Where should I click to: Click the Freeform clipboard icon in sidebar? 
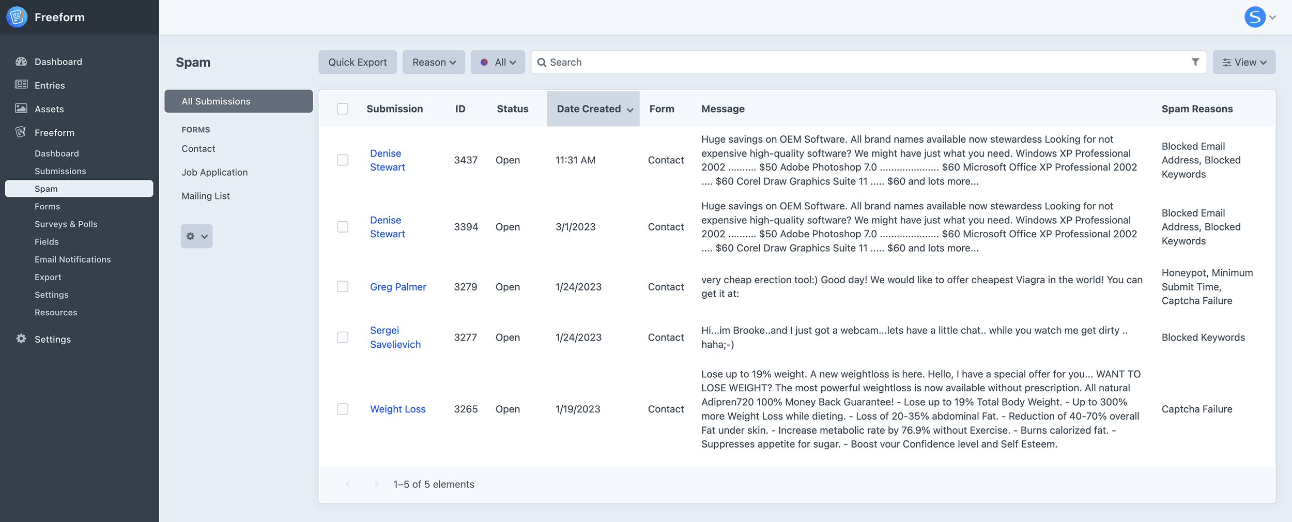[21, 132]
